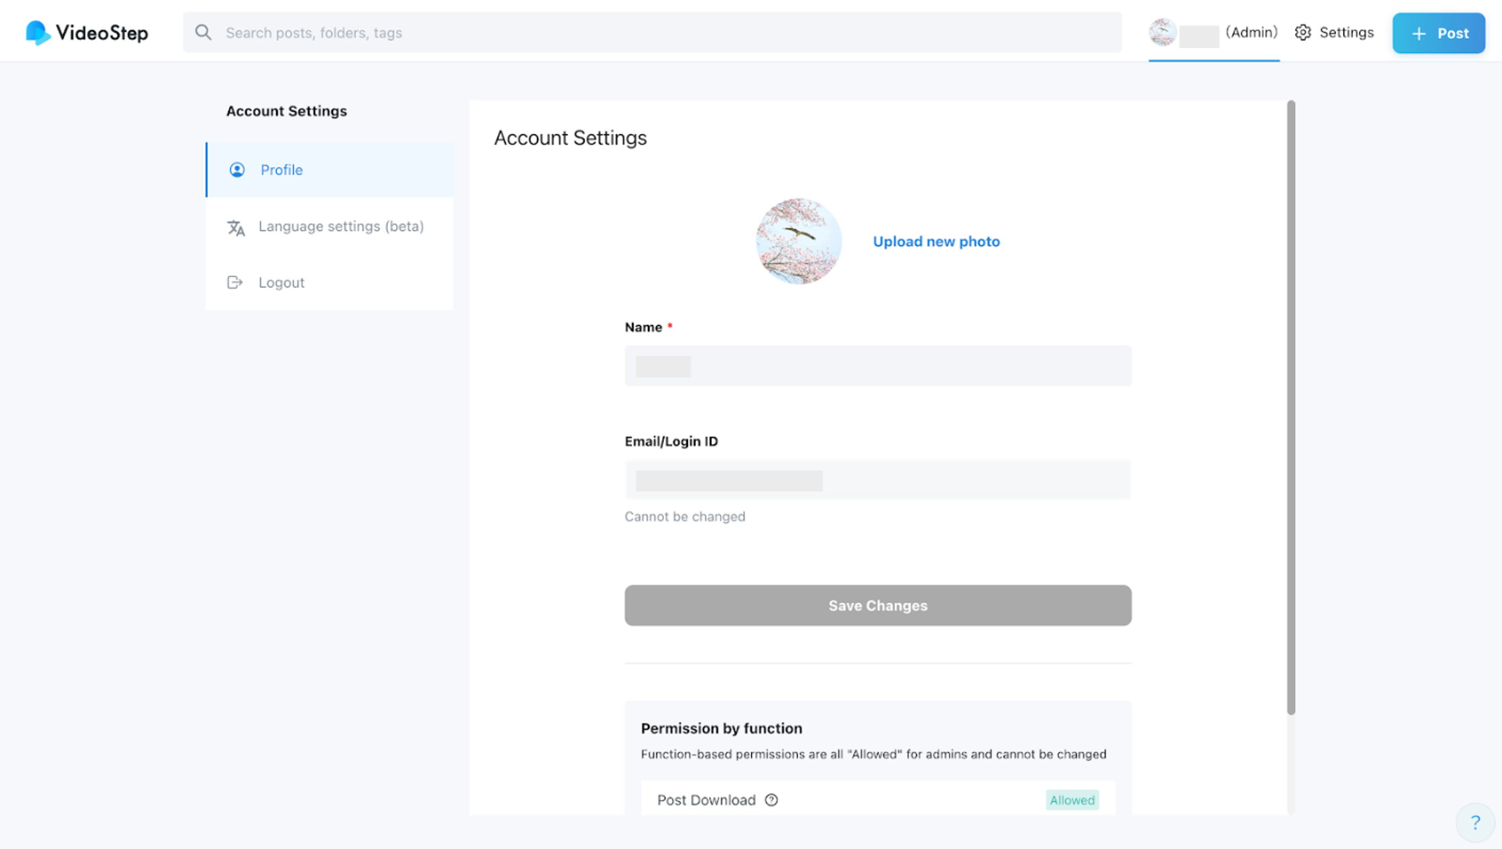Click the Upload new photo link
Image resolution: width=1502 pixels, height=849 pixels.
(x=936, y=241)
